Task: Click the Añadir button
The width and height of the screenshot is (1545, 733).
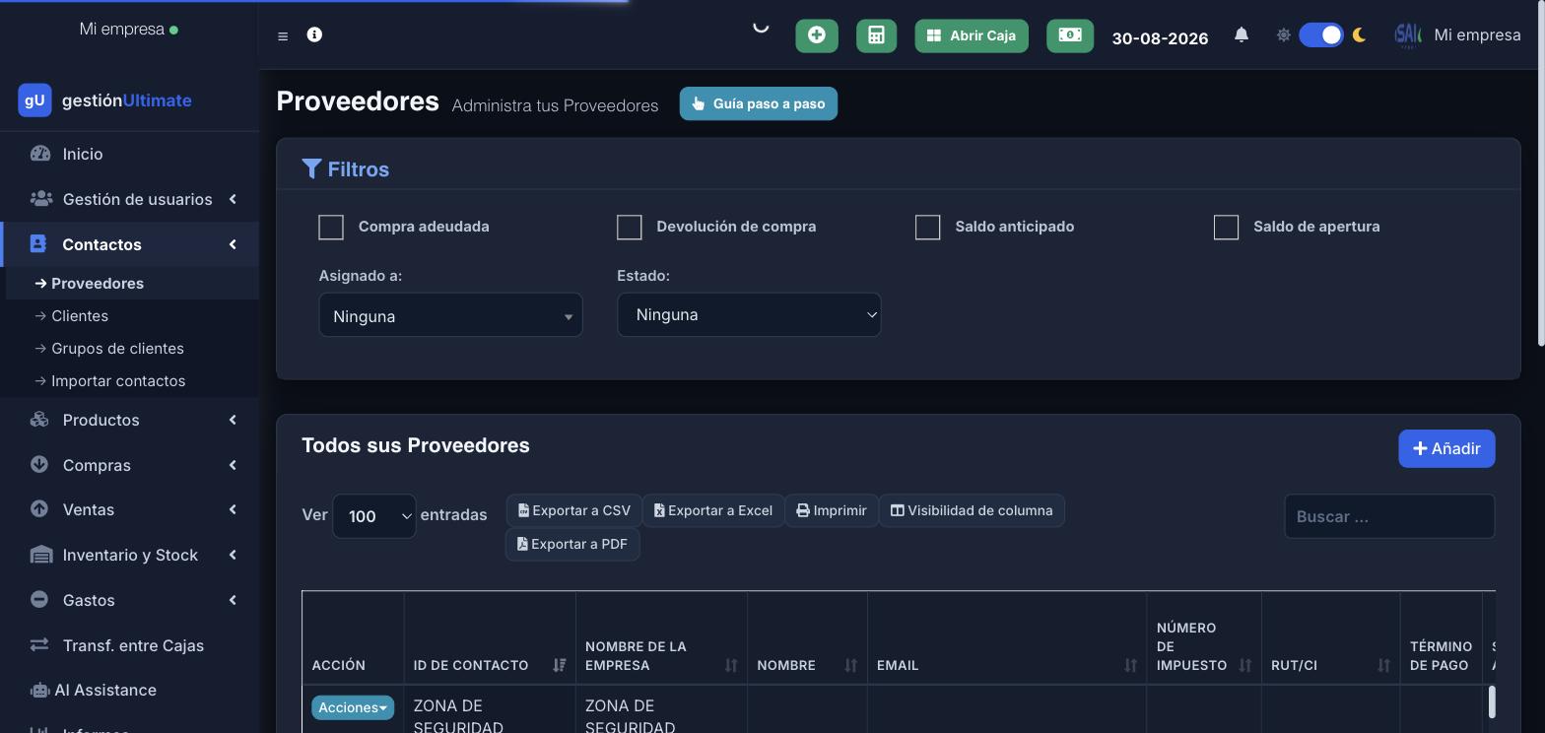Action: point(1446,448)
